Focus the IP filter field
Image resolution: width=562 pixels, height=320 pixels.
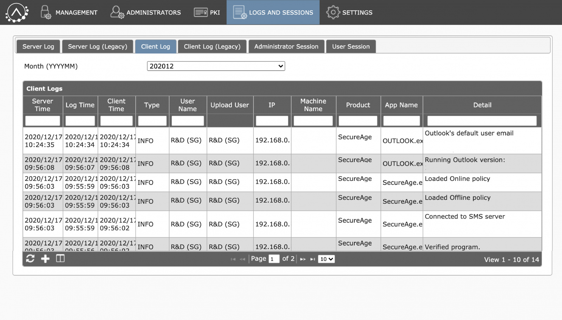pos(272,120)
